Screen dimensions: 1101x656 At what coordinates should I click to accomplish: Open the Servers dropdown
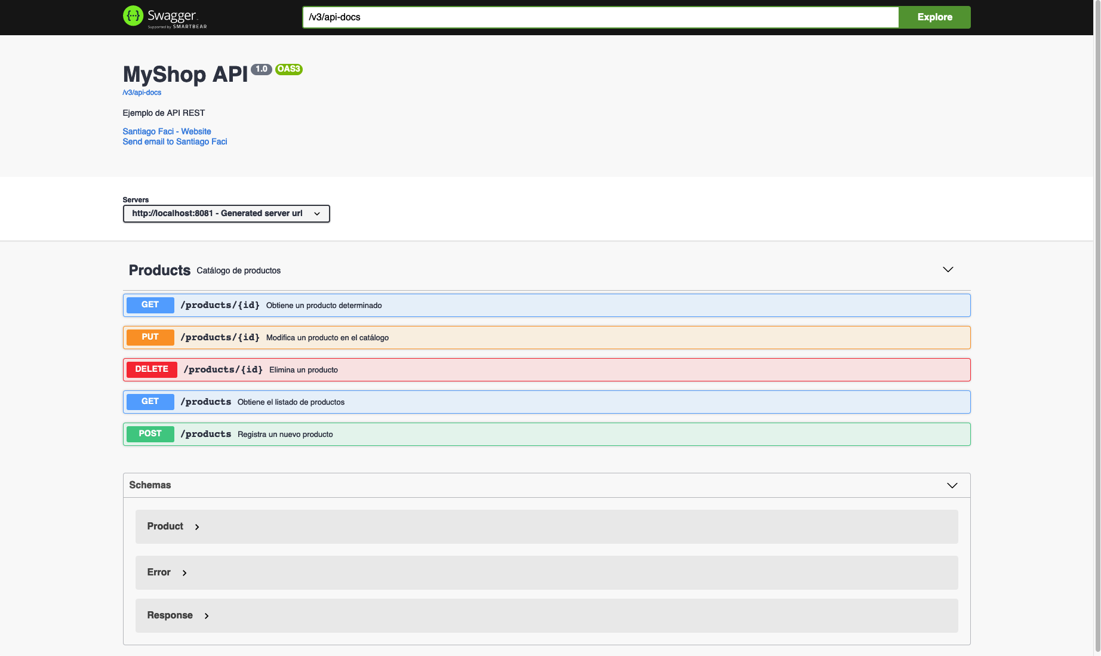pos(226,214)
